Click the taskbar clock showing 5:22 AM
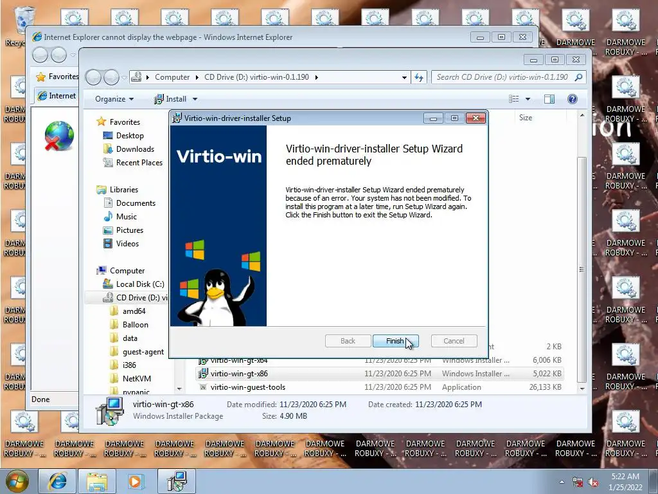 pos(625,482)
